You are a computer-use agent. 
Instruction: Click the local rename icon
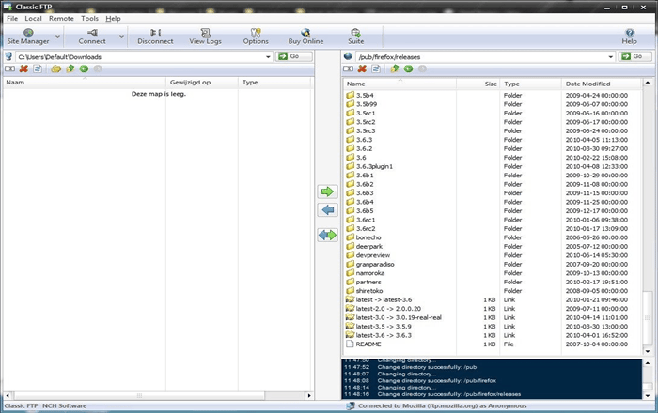(x=9, y=69)
